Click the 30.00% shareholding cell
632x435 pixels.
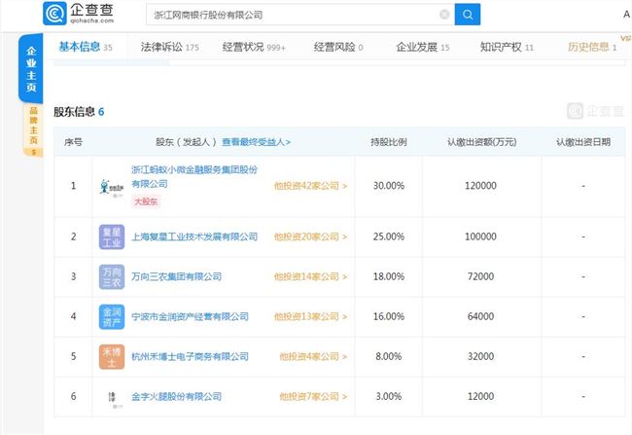[x=389, y=186]
